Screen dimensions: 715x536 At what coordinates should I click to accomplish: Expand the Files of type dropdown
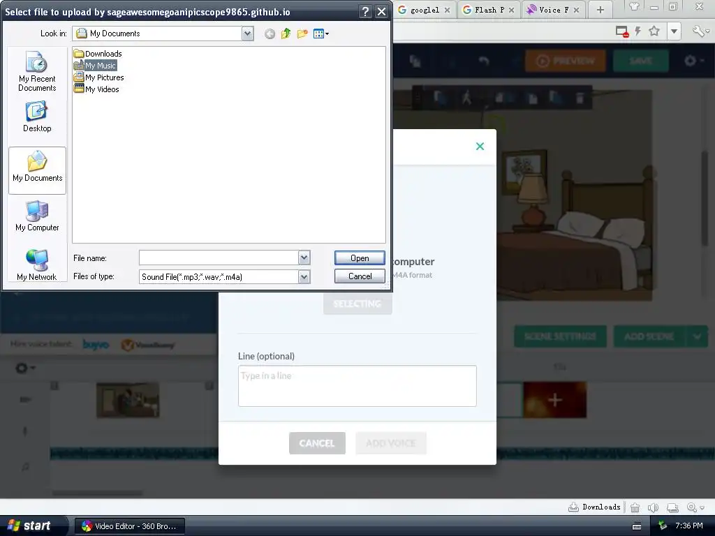click(304, 276)
